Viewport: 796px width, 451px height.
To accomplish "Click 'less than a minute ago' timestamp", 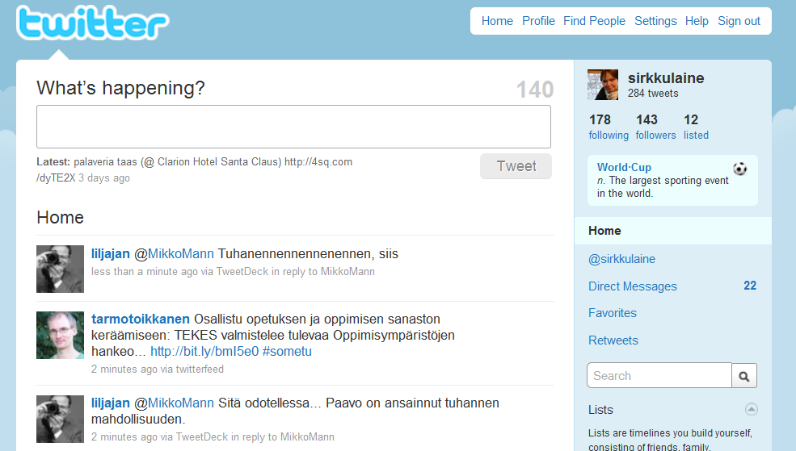I will point(144,272).
